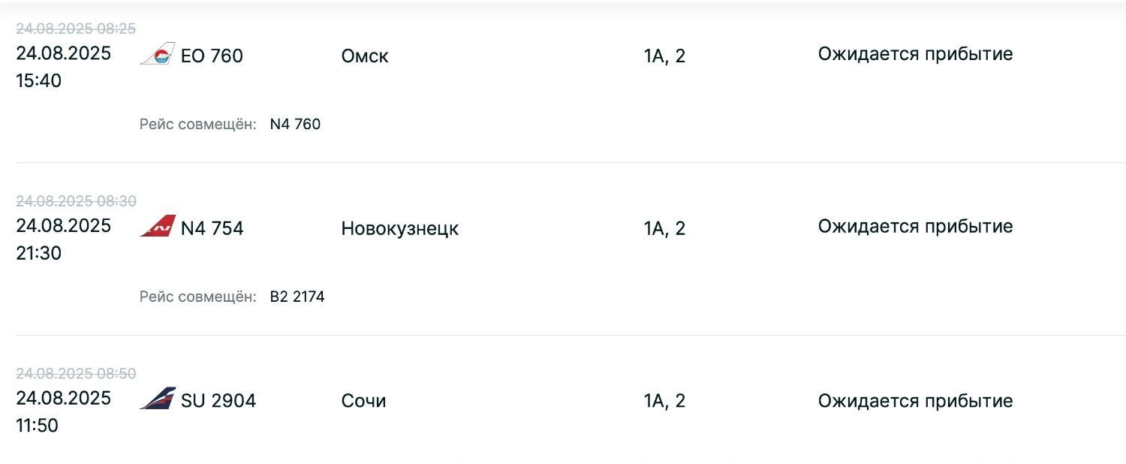Click the Новокузнецк flight's arrival status text
The height and width of the screenshot is (464, 1126).
pyautogui.click(x=915, y=227)
